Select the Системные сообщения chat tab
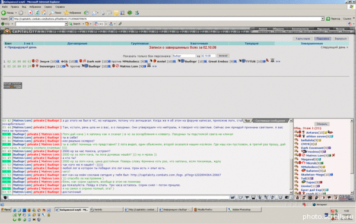This screenshot has width=356, height=223. [270, 121]
